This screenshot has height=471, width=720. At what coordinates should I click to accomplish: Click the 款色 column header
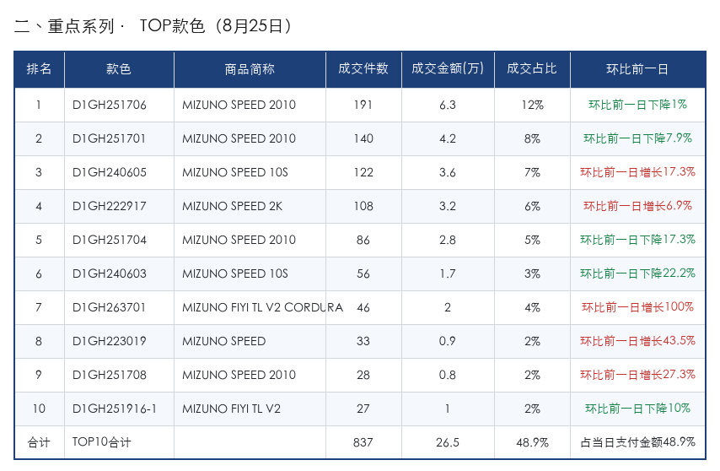tap(119, 69)
